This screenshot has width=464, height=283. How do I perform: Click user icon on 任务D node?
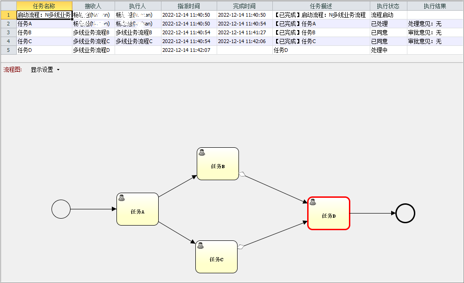(x=313, y=202)
